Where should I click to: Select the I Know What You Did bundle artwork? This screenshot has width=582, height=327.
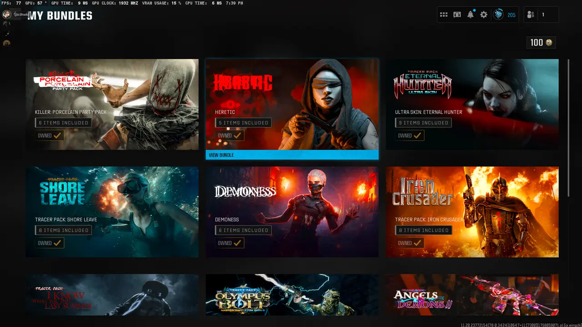point(112,295)
